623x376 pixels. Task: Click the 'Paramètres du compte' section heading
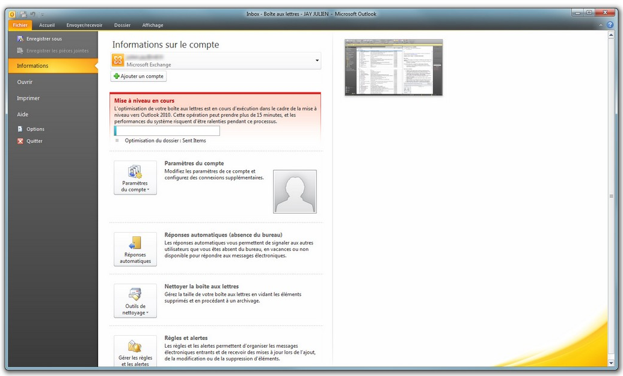pos(194,164)
